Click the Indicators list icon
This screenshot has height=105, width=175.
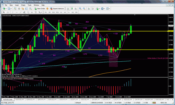click(x=97, y=9)
